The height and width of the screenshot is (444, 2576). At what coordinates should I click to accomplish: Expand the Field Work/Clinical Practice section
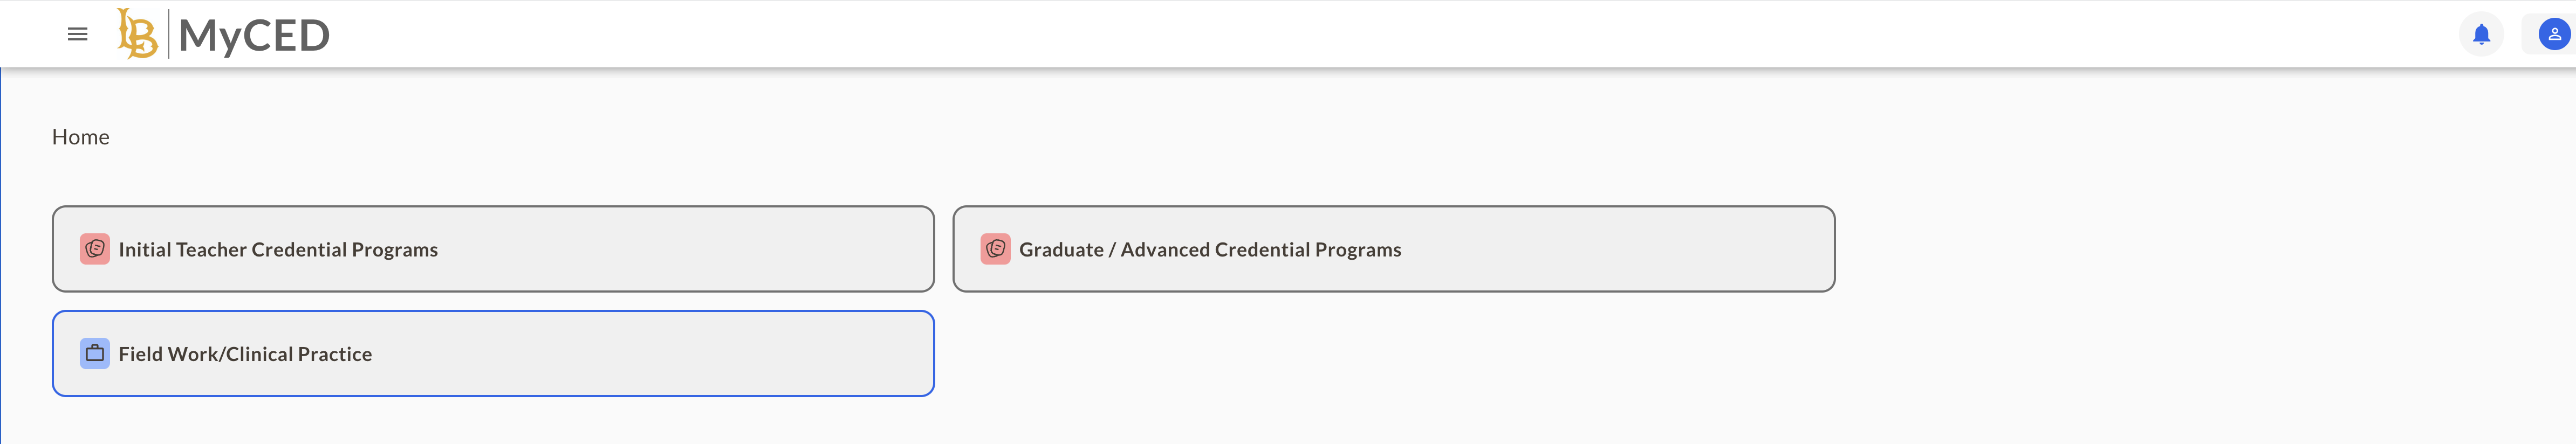(x=493, y=353)
